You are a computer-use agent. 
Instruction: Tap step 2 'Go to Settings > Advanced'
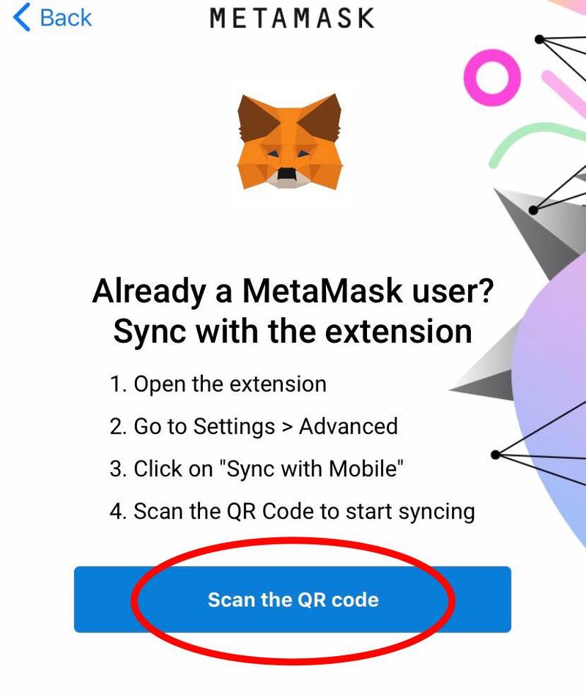tap(253, 426)
